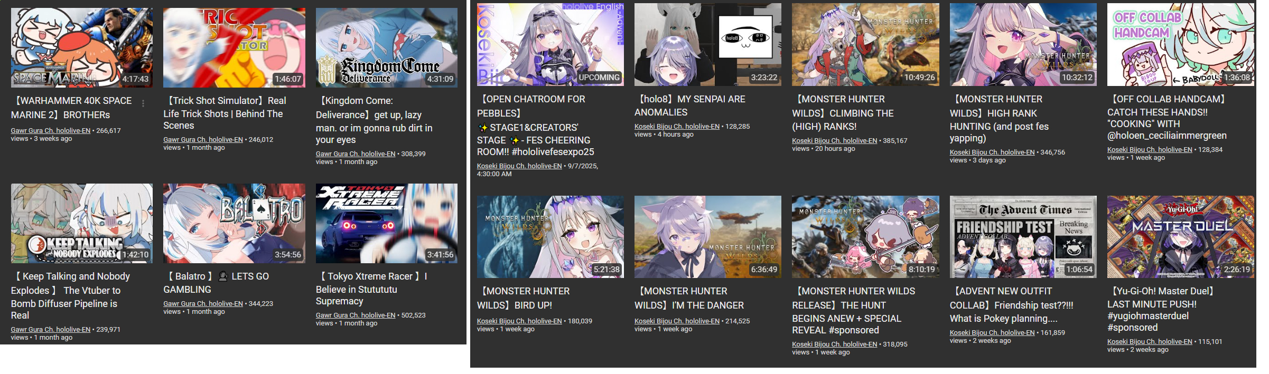1269x374 pixels.
Task: Open the Monster Hunter thumbnail lasting 6:36:49
Action: click(708, 237)
